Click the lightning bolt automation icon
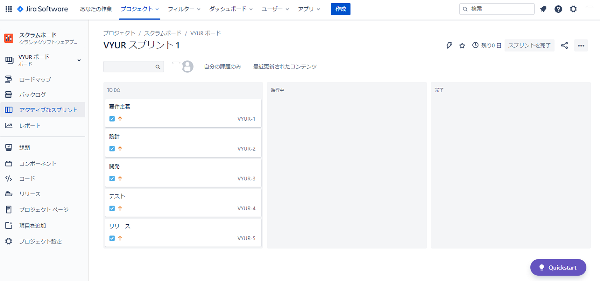600x281 pixels. 449,46
